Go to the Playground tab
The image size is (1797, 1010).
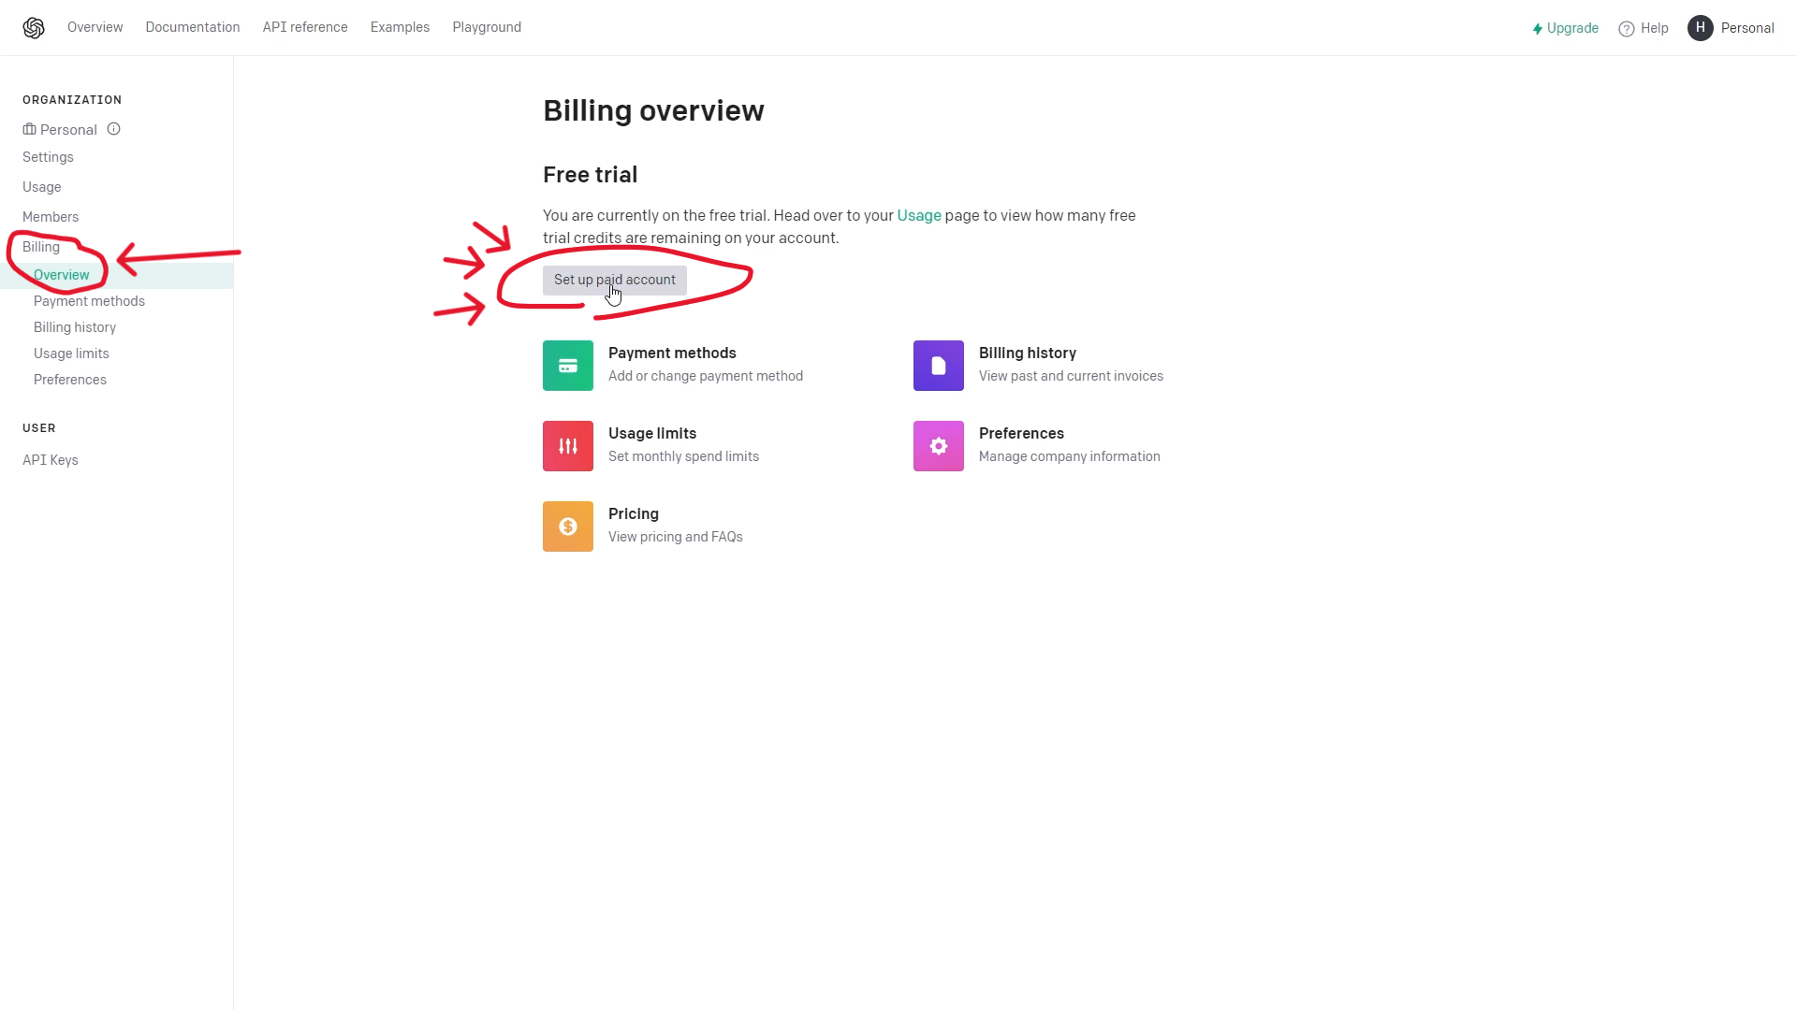[487, 27]
